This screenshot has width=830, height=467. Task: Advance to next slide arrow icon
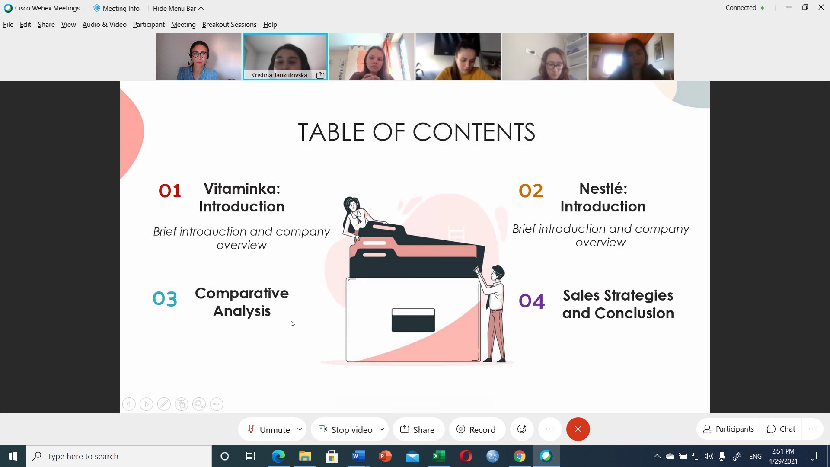pos(147,404)
